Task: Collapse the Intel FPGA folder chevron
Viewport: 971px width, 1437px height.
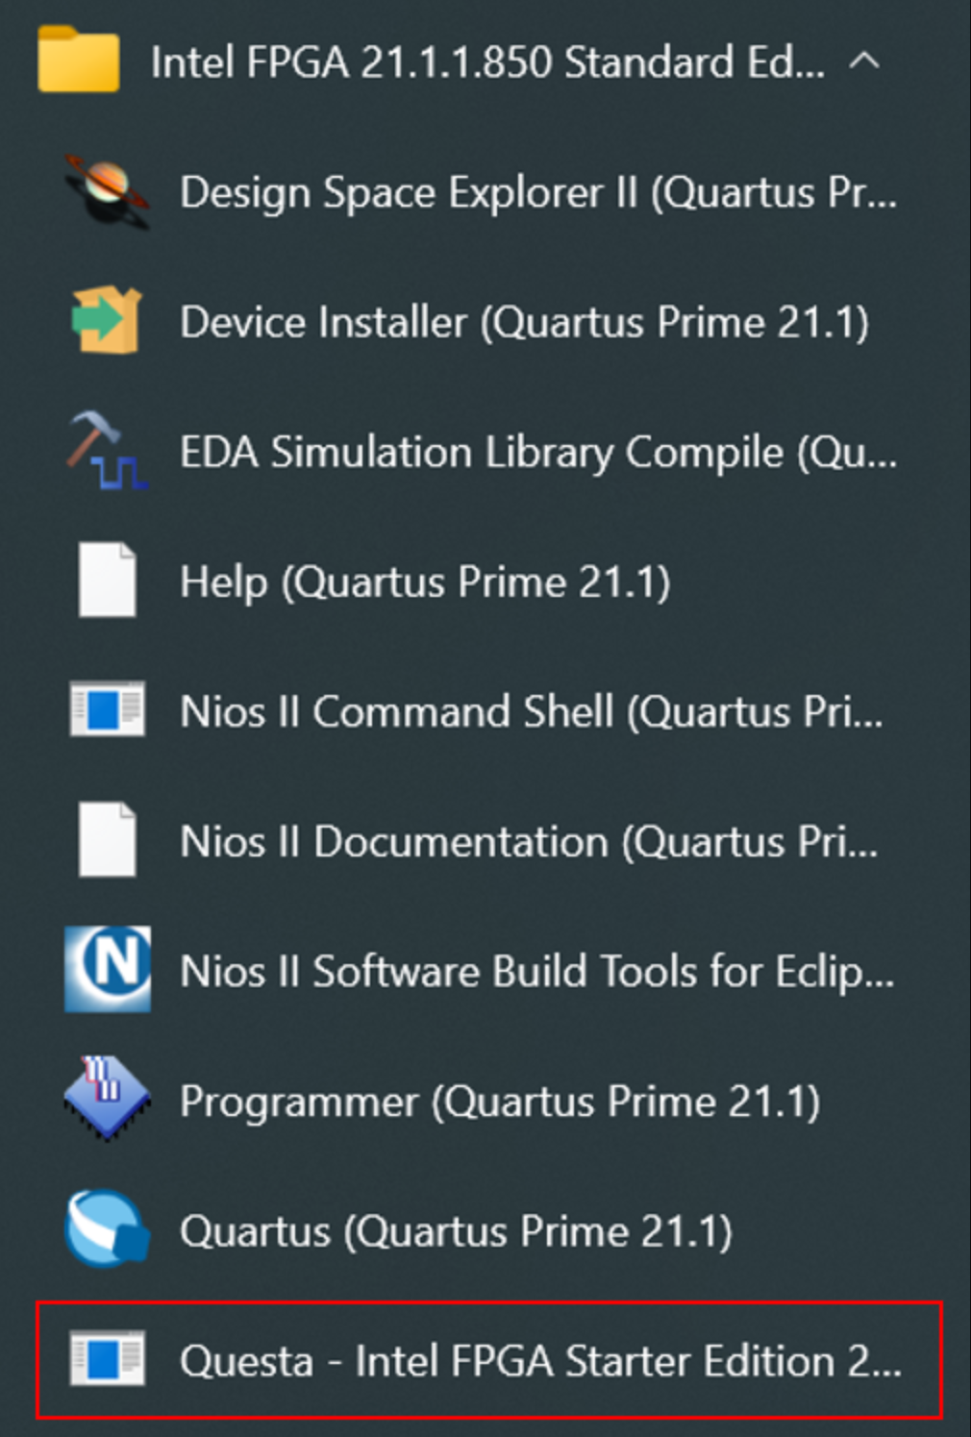Action: [x=864, y=62]
